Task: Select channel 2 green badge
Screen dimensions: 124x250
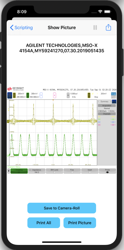Action: pyautogui.click(x=28, y=96)
